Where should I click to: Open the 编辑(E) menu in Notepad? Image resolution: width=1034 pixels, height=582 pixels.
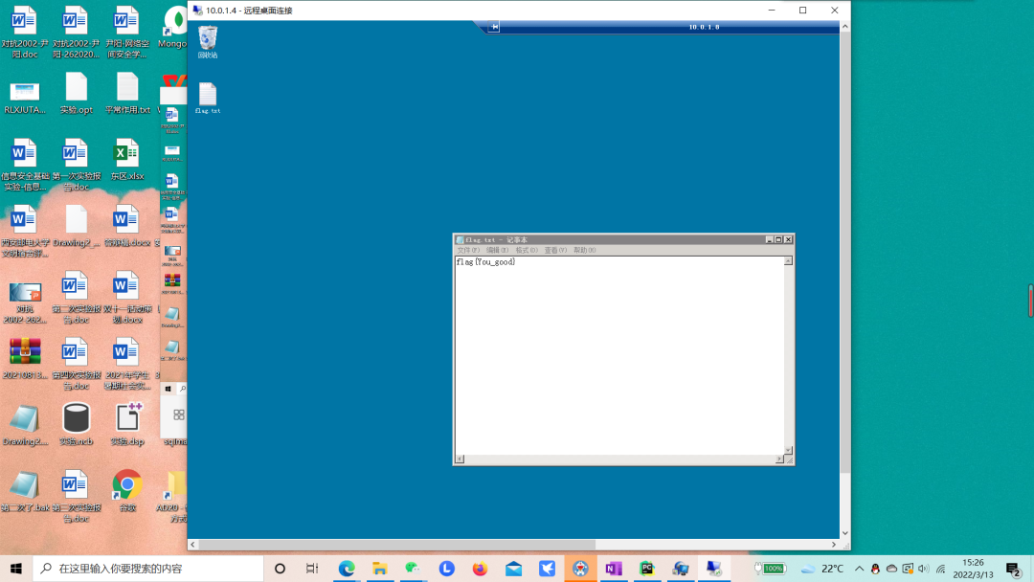[497, 251]
